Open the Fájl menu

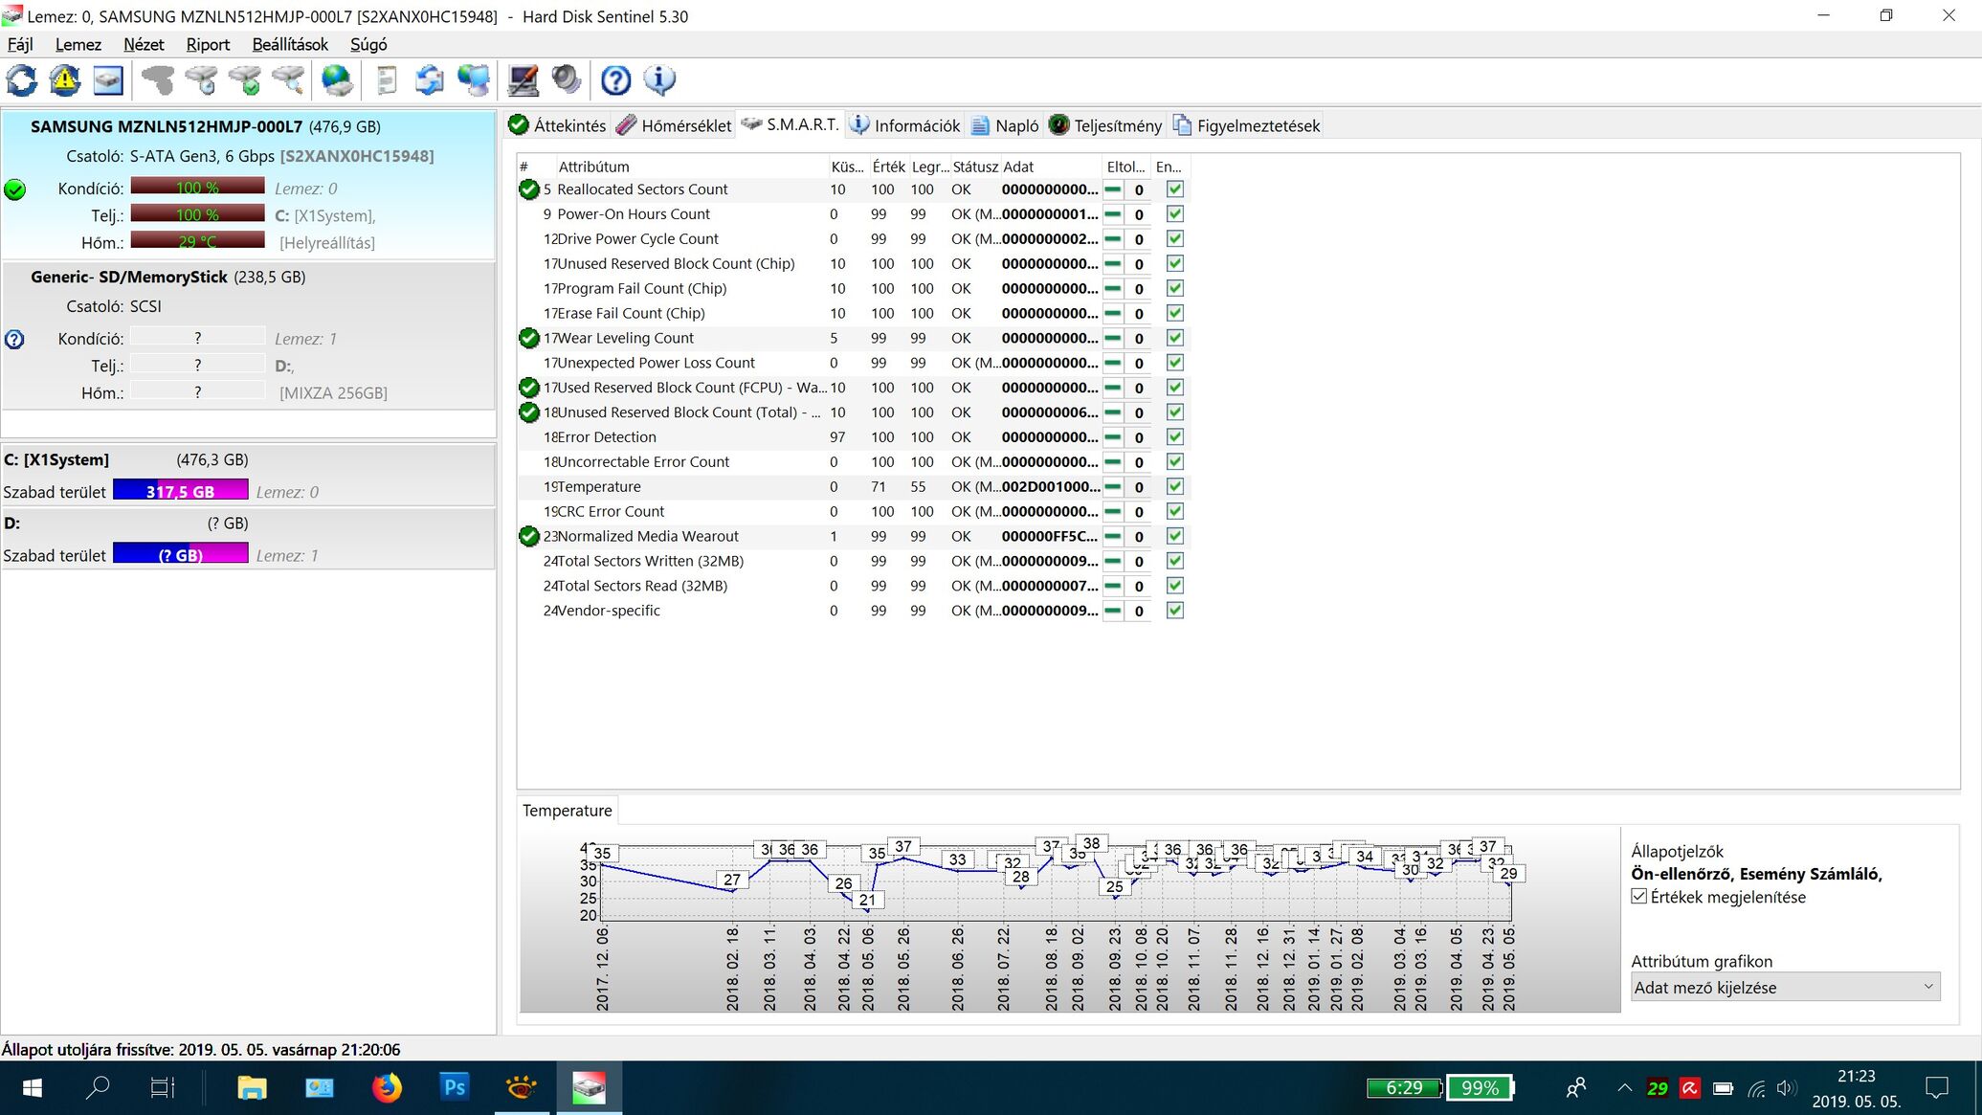click(20, 44)
